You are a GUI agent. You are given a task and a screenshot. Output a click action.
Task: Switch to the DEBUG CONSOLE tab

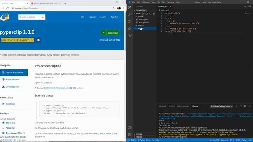point(183,106)
